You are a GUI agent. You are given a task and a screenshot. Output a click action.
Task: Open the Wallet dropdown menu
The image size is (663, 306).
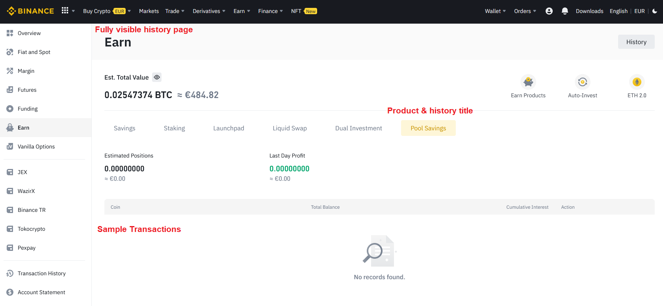point(495,11)
